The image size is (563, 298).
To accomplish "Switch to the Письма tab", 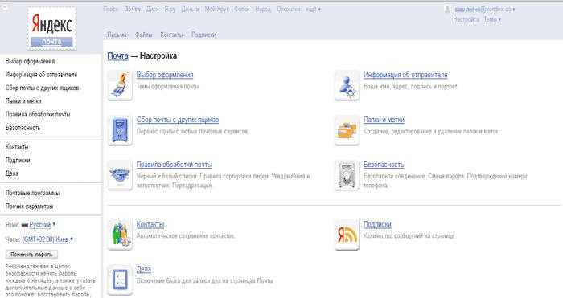I will (117, 35).
